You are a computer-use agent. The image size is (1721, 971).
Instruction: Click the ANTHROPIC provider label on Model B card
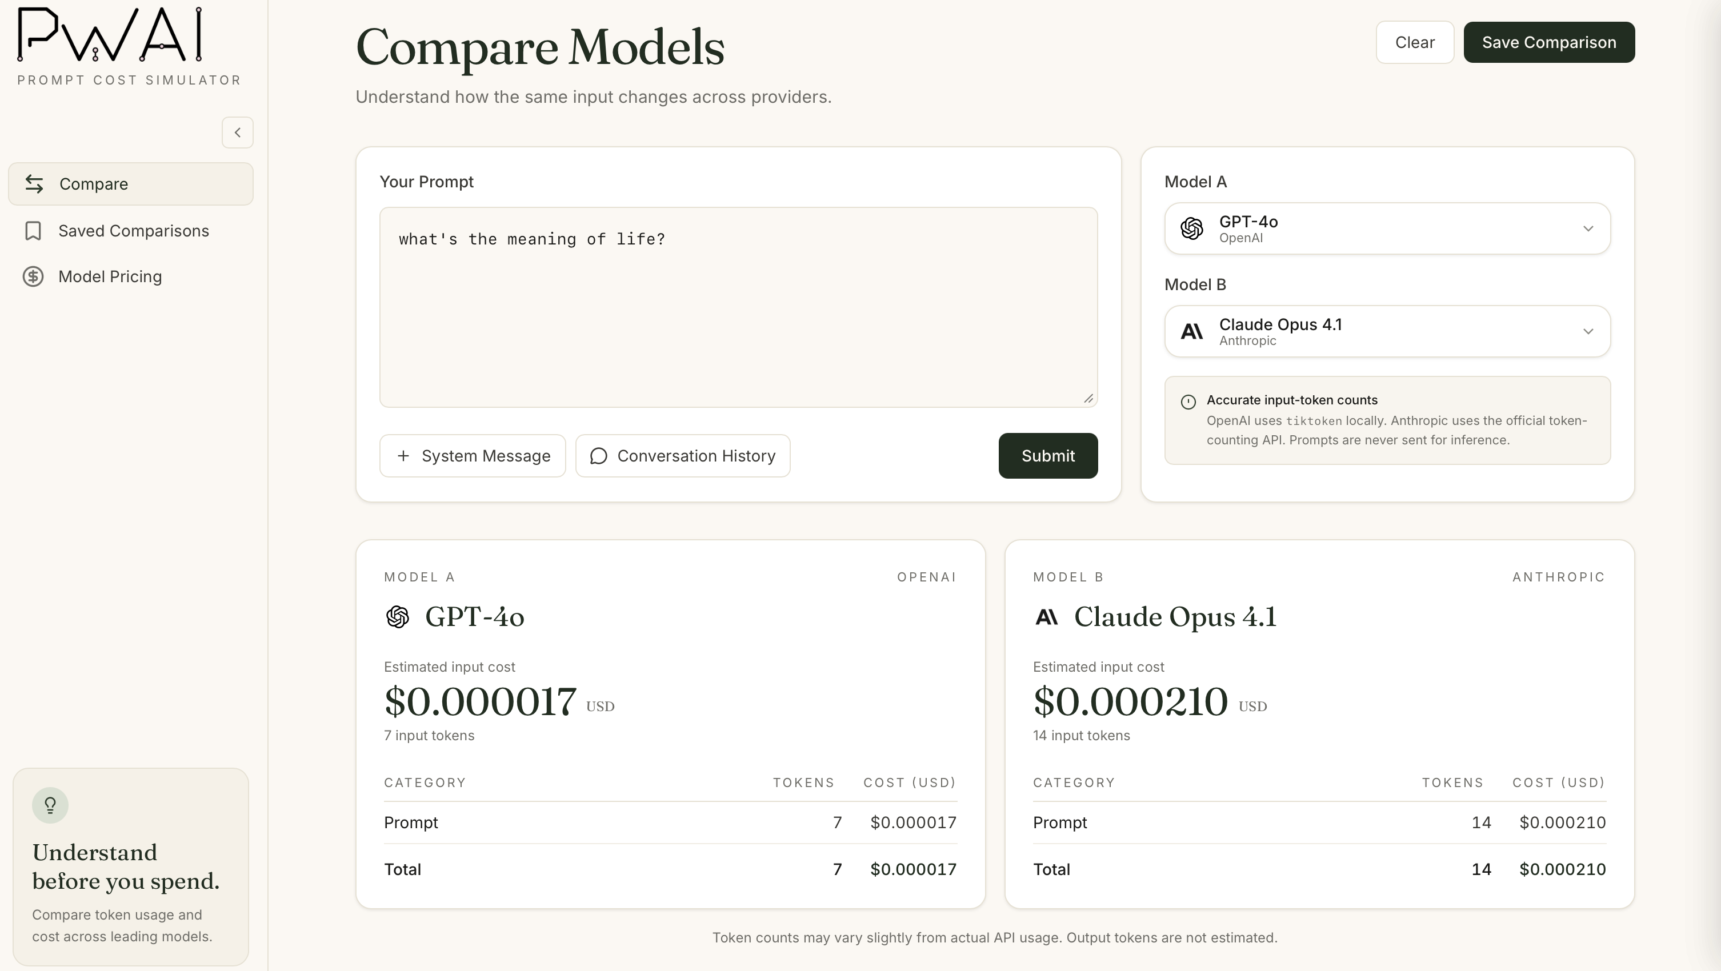pos(1559,577)
